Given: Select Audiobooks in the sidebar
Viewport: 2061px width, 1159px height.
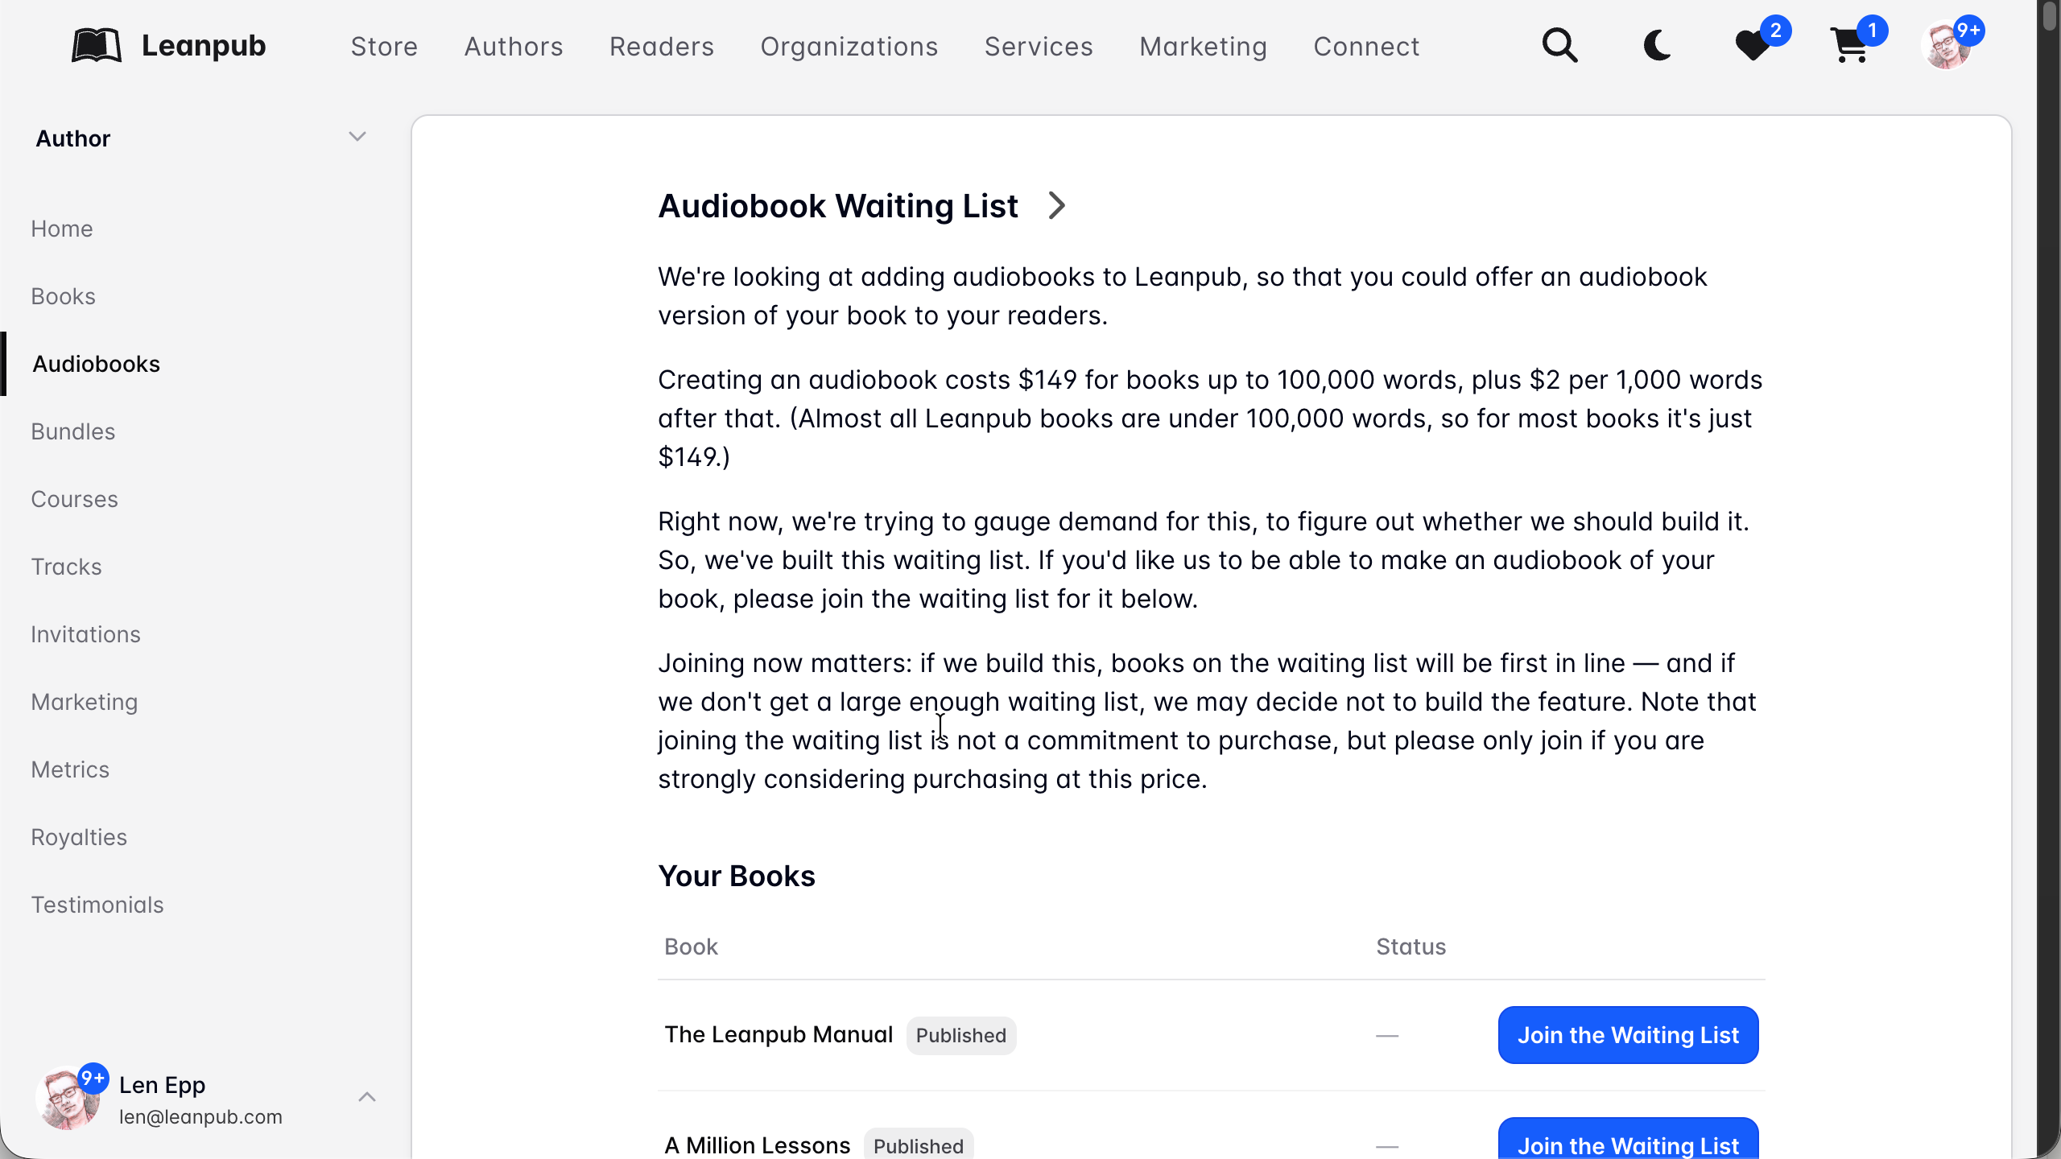Looking at the screenshot, I should (x=97, y=364).
